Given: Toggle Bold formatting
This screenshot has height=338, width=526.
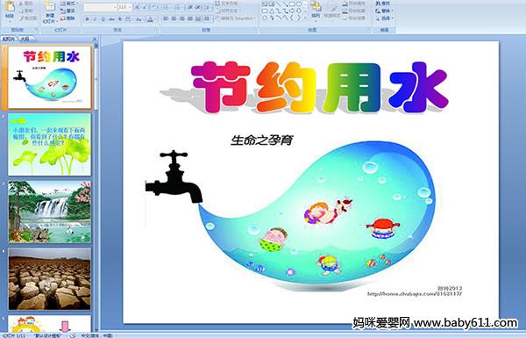Looking at the screenshot, I should point(87,19).
